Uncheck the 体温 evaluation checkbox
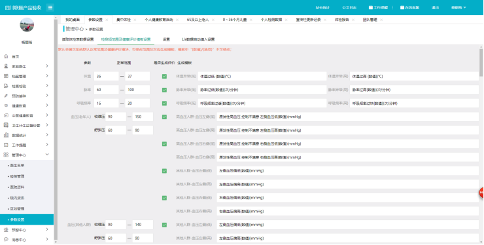484x245 pixels. click(x=165, y=77)
